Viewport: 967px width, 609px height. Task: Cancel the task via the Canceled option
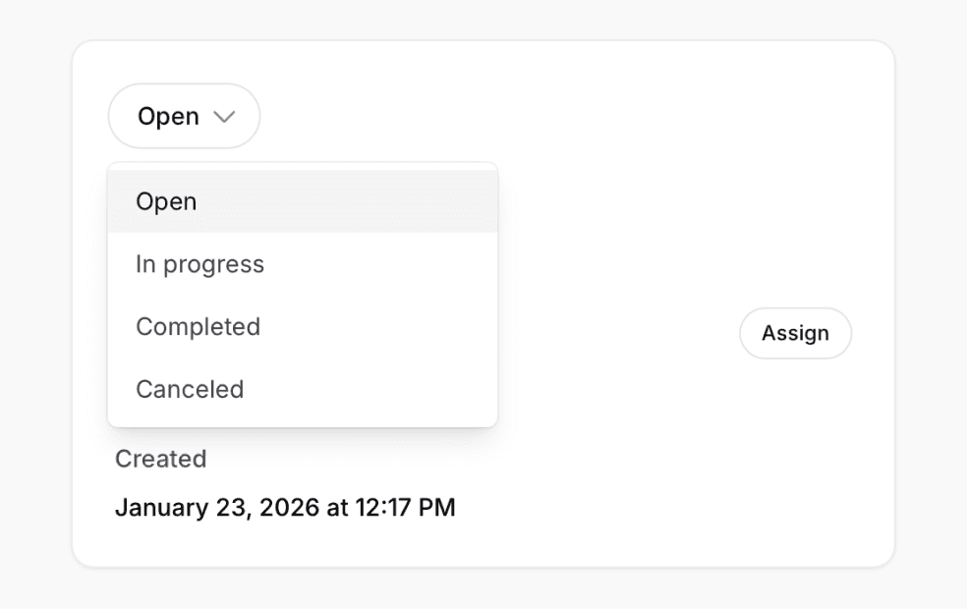point(190,389)
